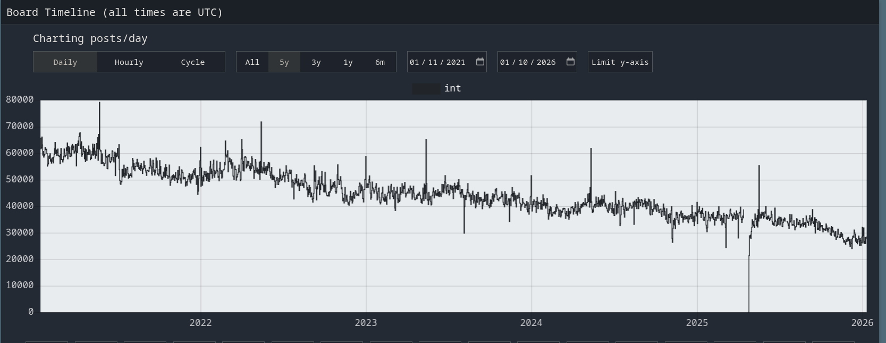The height and width of the screenshot is (343, 886).
Task: Click the 2026 x-axis label
Action: (862, 323)
